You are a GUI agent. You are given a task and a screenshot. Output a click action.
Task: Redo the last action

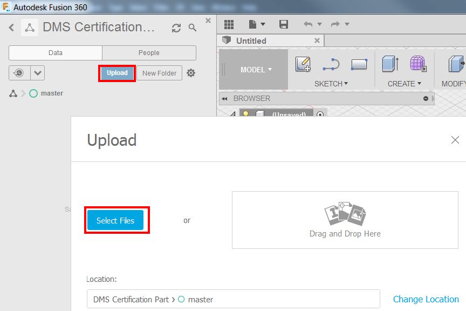[335, 24]
